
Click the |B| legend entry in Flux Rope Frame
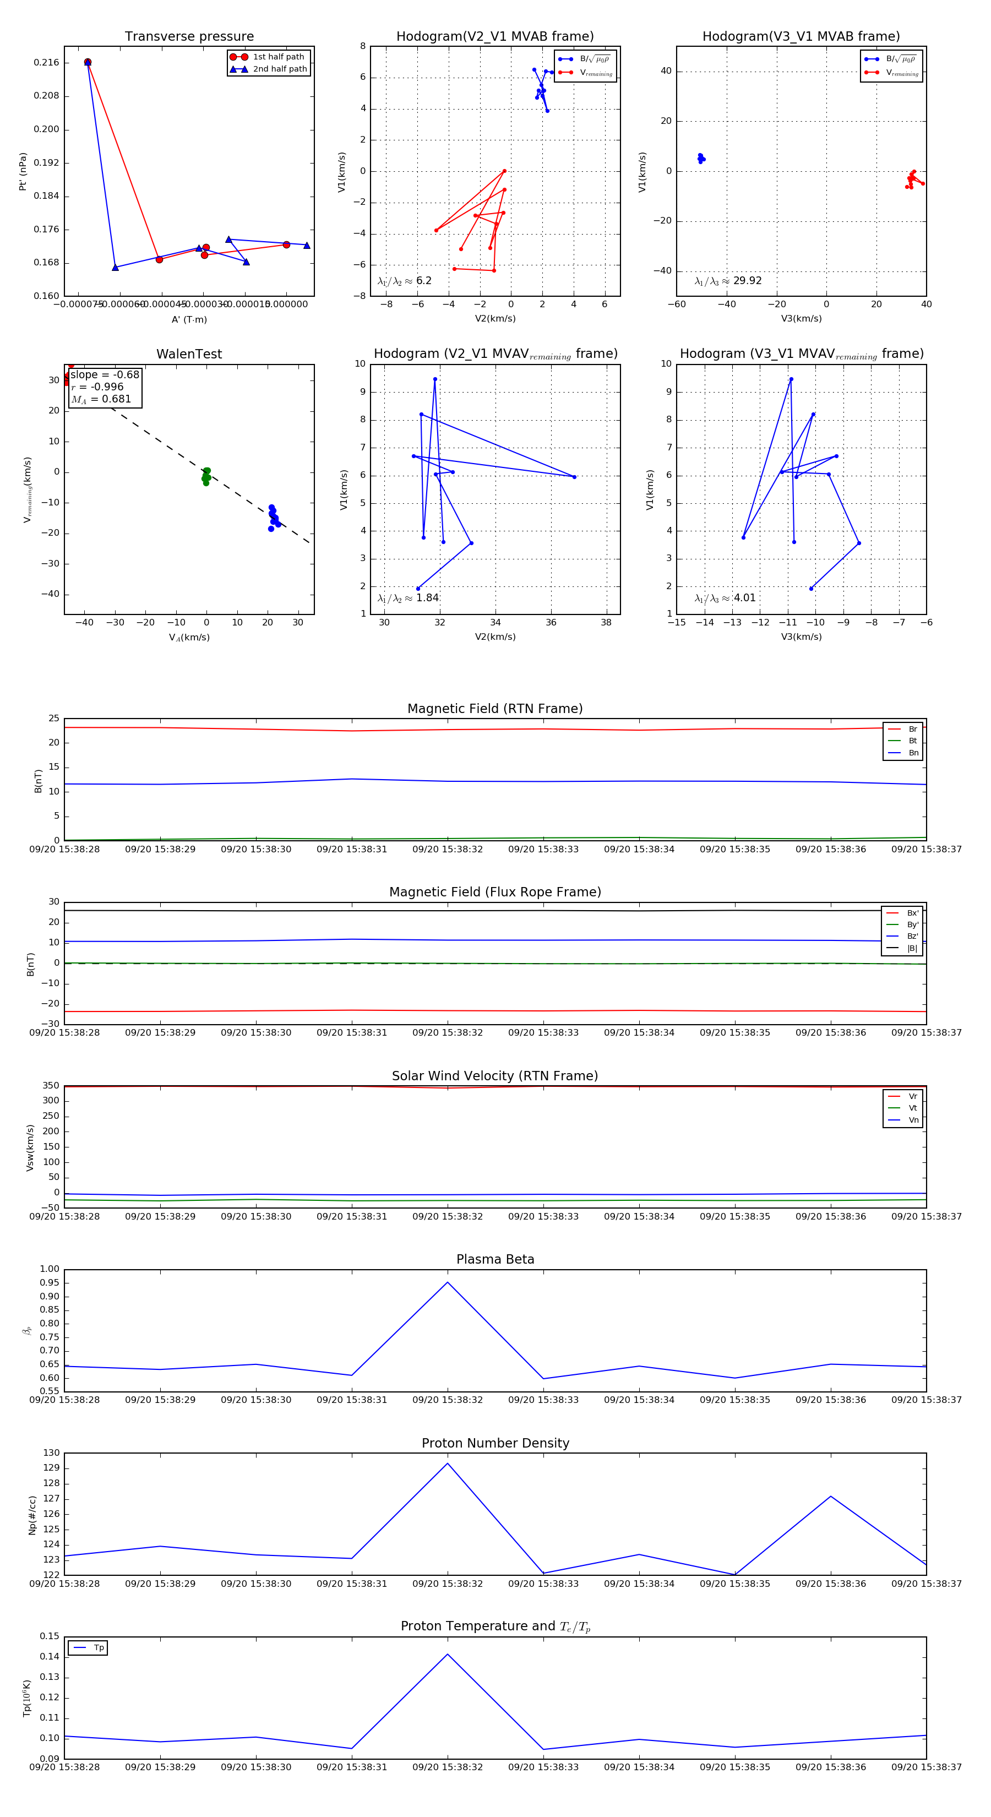902,948
